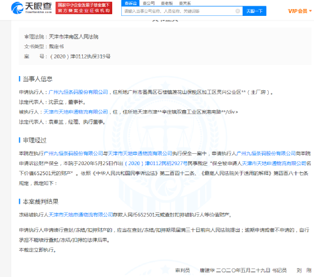Open the red 官方备案企业征信机构 banner
The width and height of the screenshot is (314, 277).
pyautogui.click(x=84, y=8)
